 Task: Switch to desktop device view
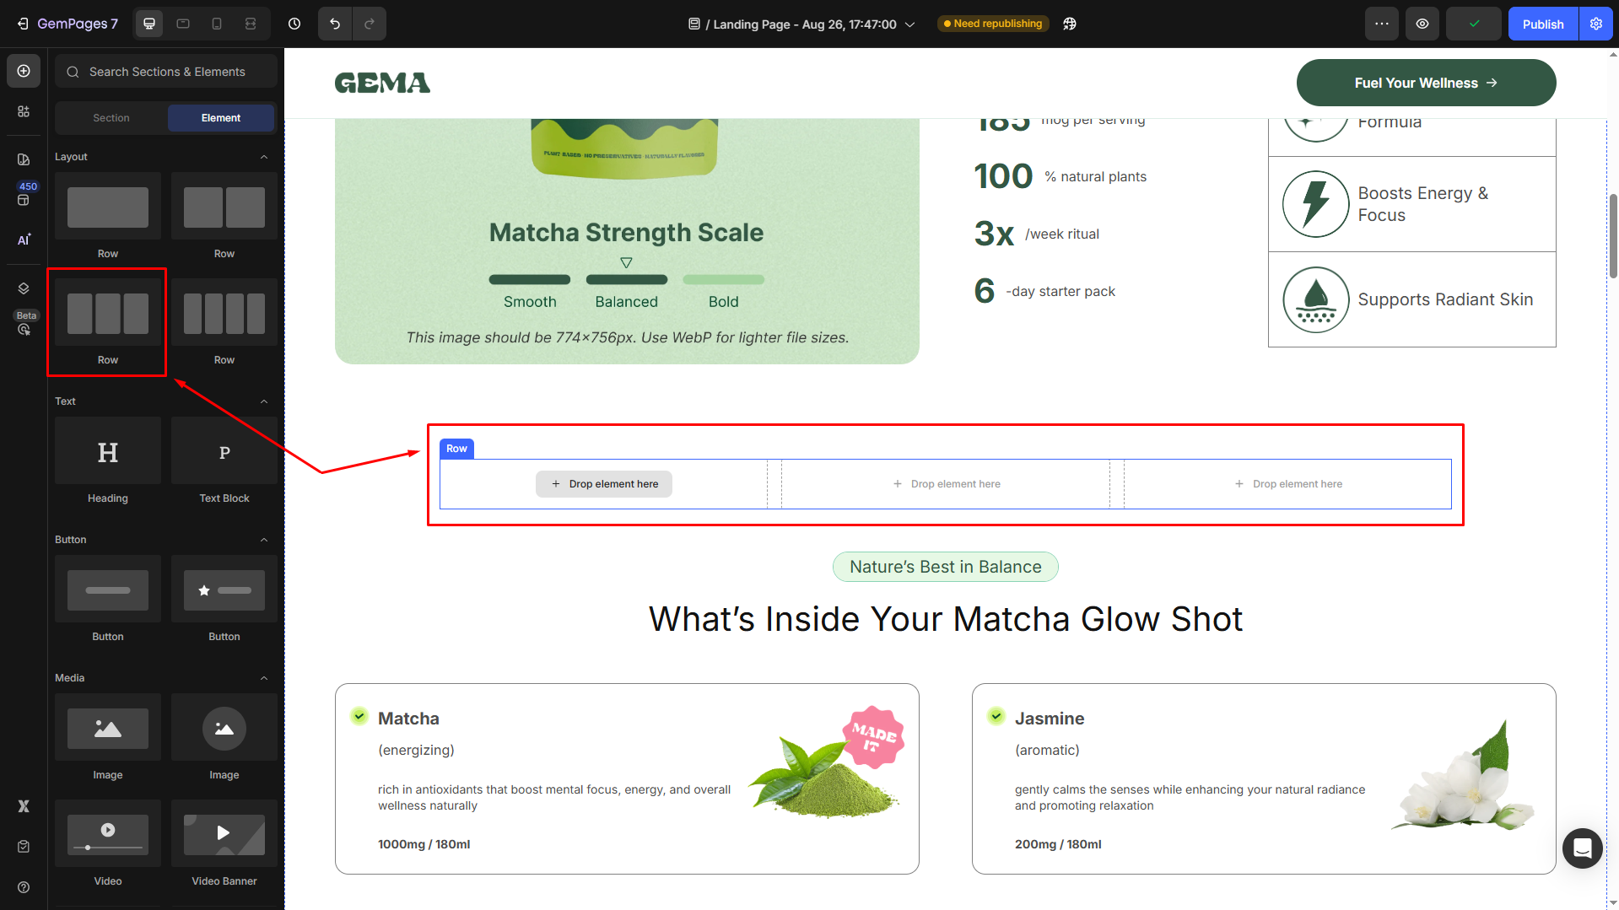point(149,24)
